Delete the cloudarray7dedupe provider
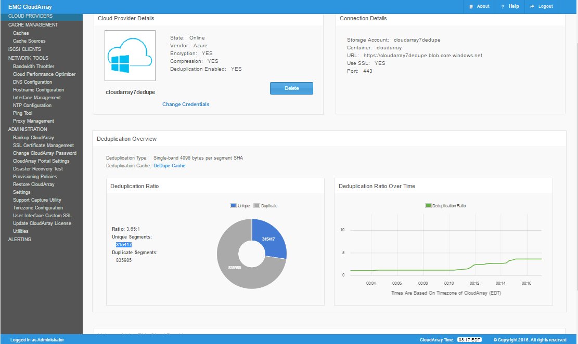 point(291,88)
